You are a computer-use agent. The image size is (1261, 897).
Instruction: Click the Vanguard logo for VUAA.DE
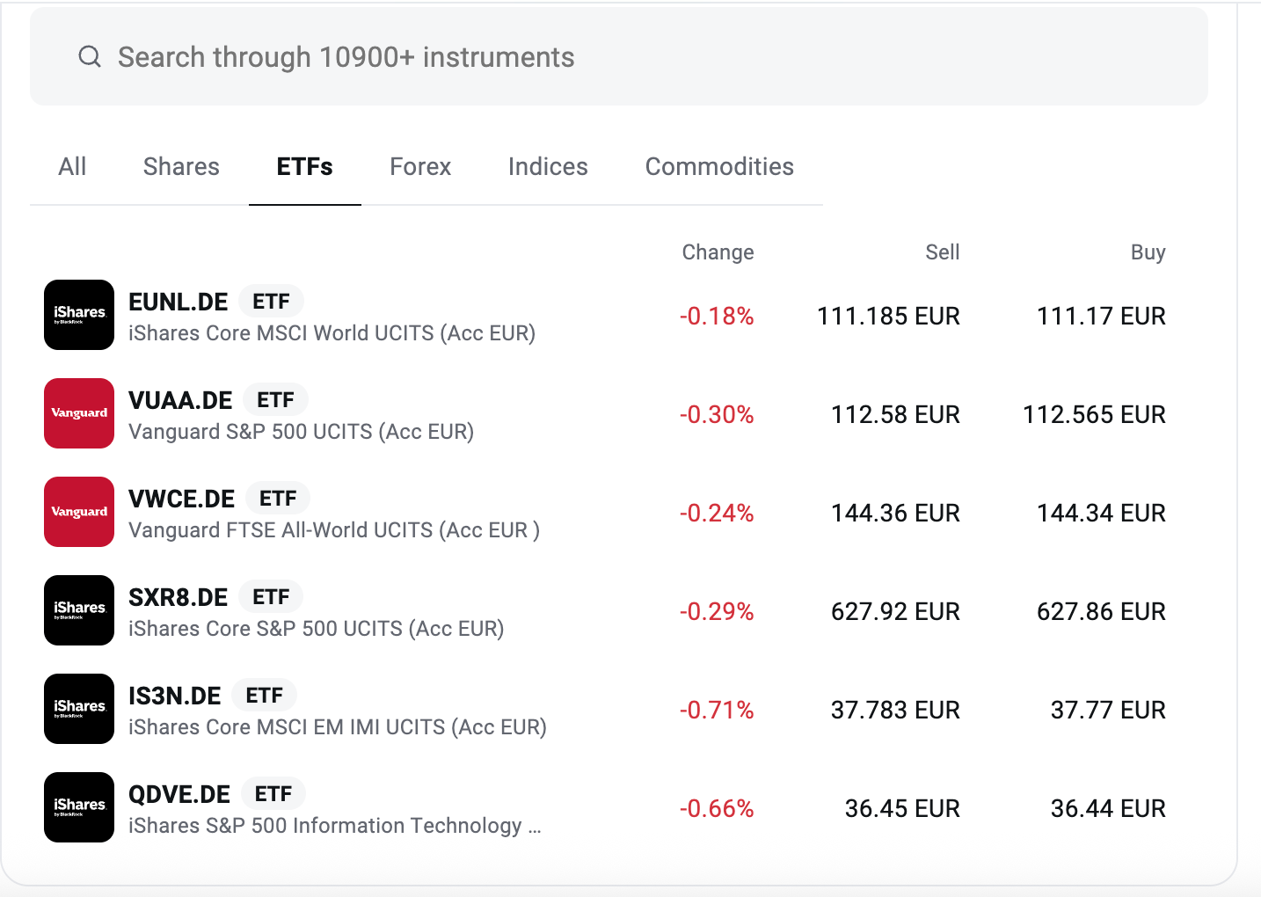pyautogui.click(x=78, y=413)
